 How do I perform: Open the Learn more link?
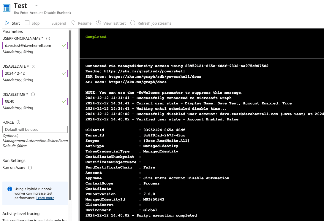point(45,198)
